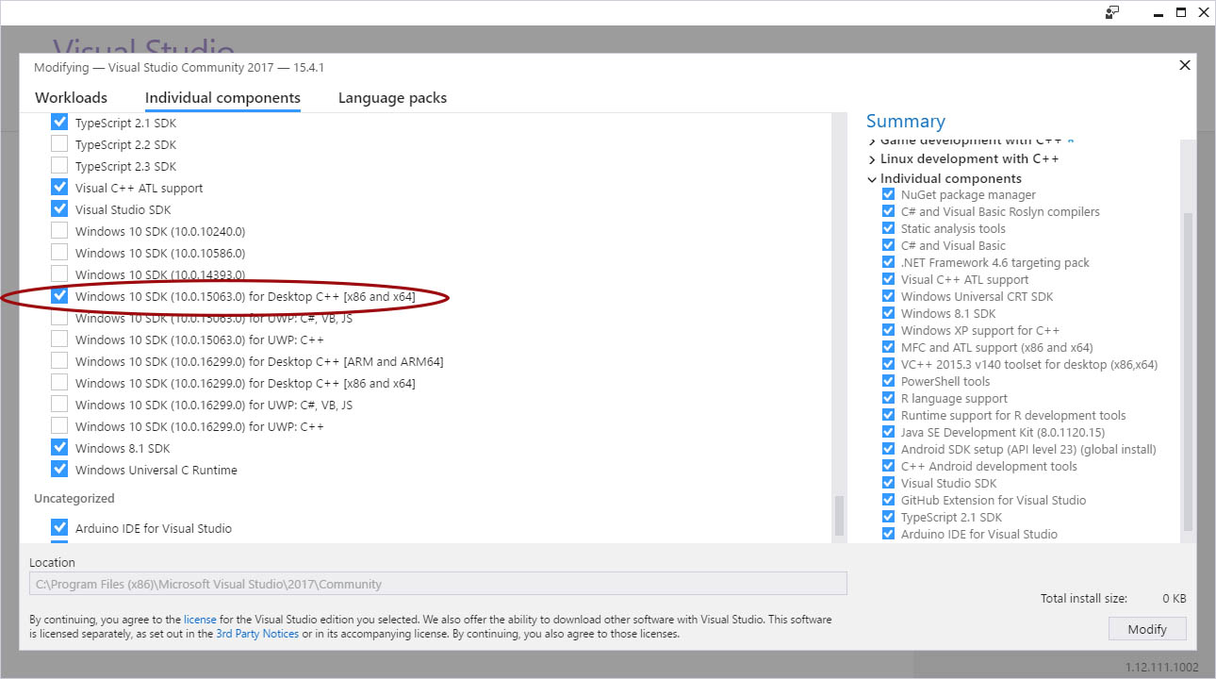Viewport: 1216px width, 679px height.
Task: Check Windows 10 SDK 15063 for UWP: C++
Action: click(59, 339)
